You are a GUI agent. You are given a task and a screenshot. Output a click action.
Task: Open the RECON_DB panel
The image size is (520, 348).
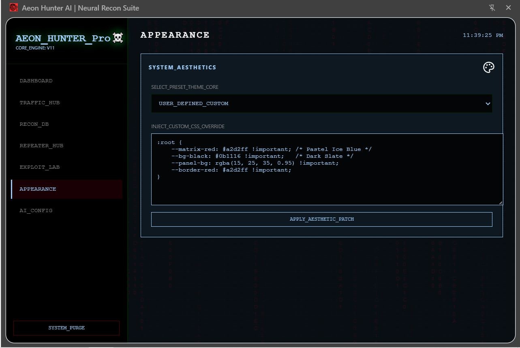pyautogui.click(x=34, y=124)
